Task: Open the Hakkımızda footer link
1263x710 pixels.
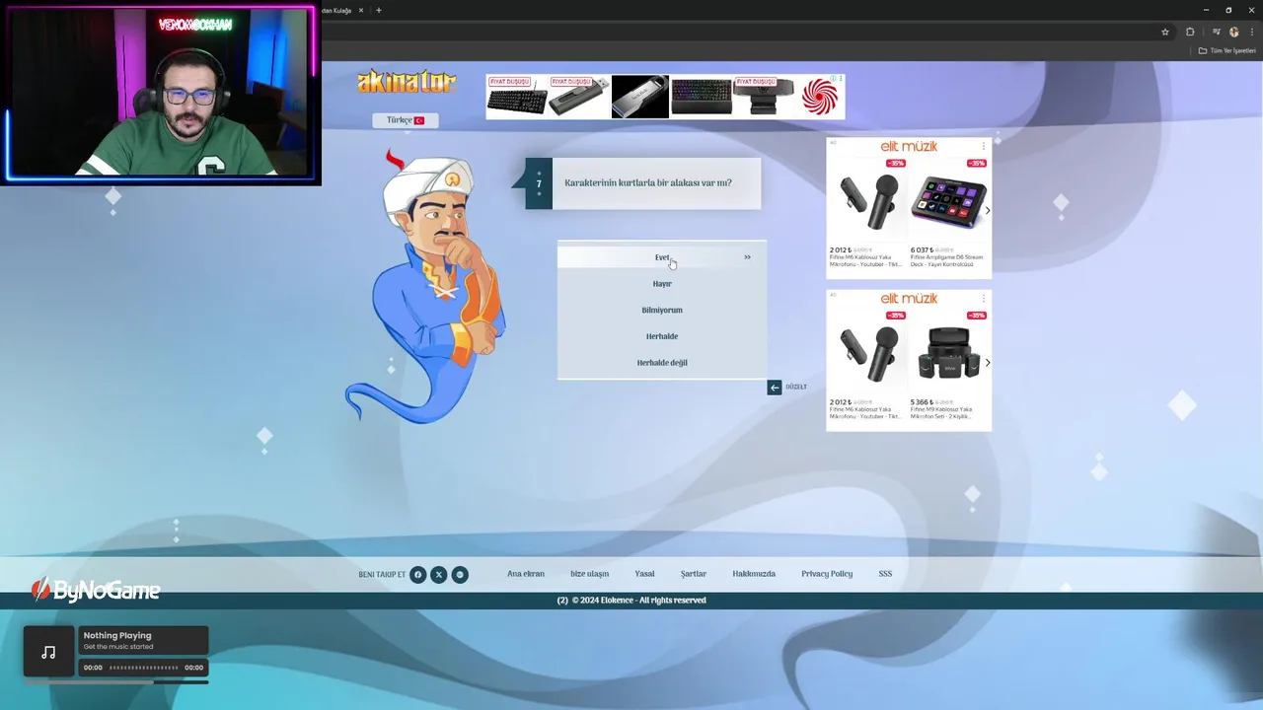Action: (754, 574)
